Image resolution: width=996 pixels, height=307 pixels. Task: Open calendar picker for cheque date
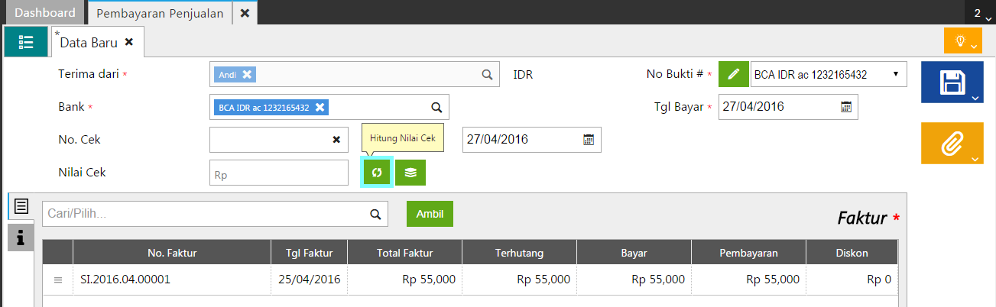[589, 140]
